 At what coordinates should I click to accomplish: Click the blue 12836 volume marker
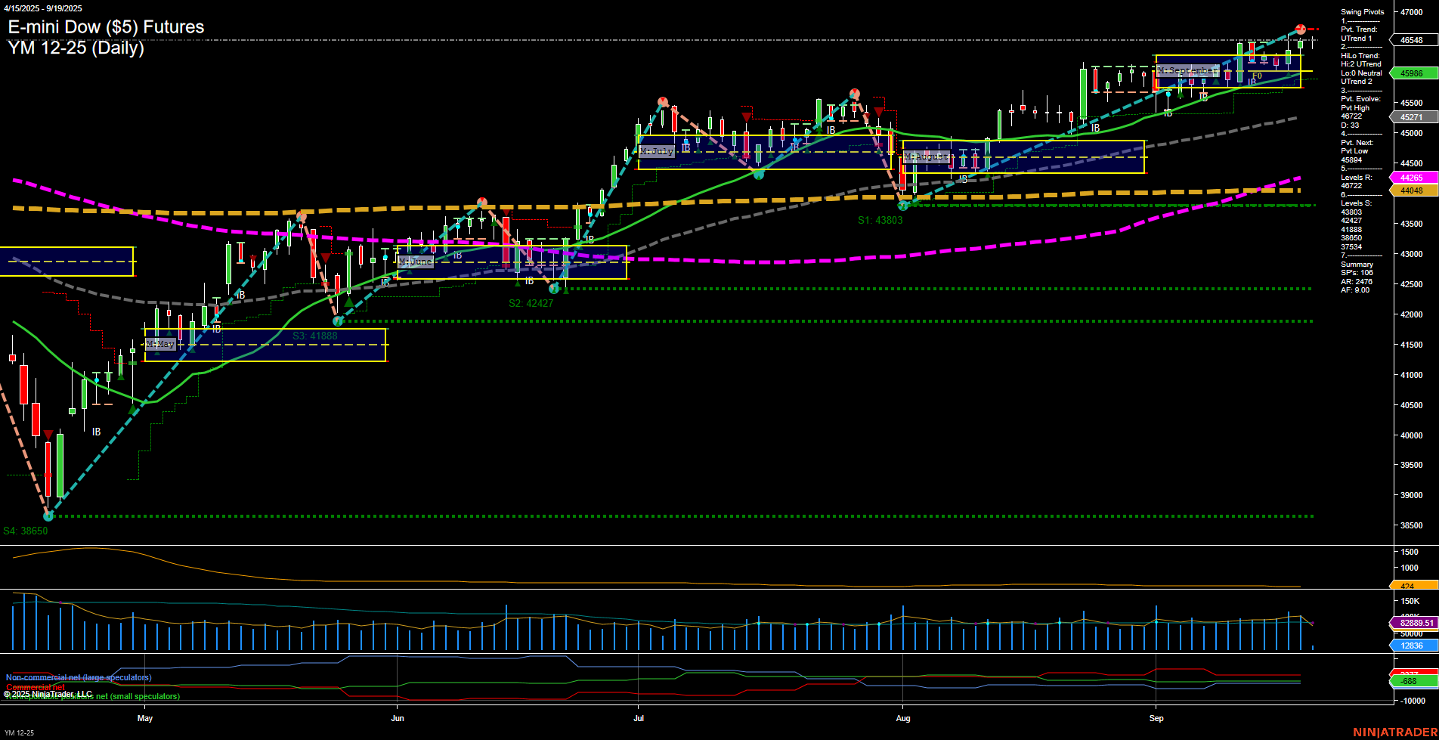[1413, 646]
